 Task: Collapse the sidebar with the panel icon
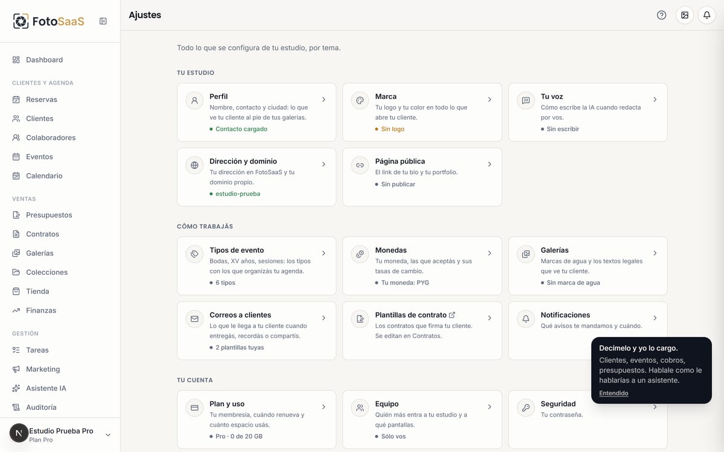[x=103, y=21]
